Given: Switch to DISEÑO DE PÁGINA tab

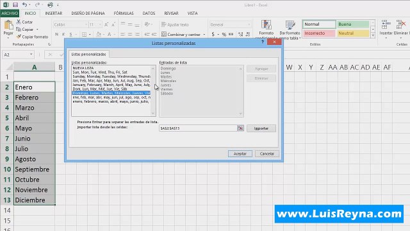Looking at the screenshot, I should click(x=88, y=13).
